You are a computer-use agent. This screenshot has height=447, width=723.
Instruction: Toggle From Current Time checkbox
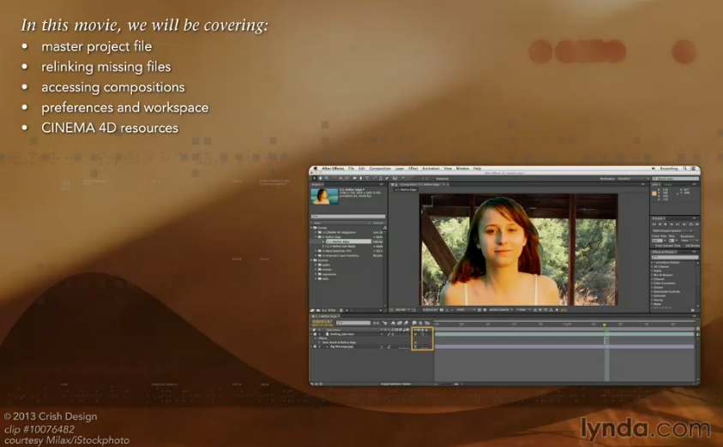coord(653,246)
